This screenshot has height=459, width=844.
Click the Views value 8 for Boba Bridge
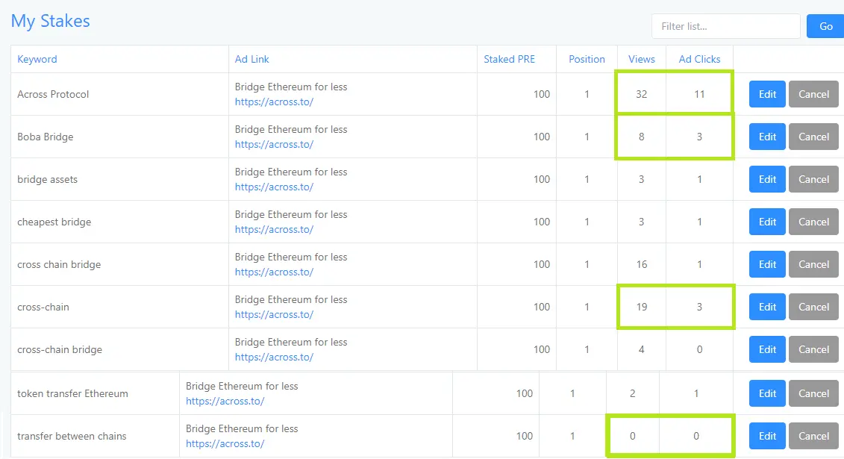642,137
